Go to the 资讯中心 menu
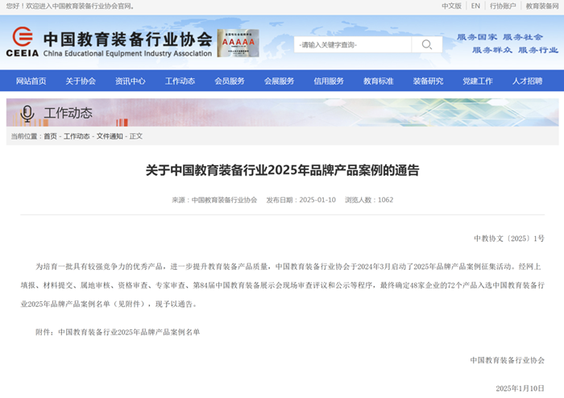This screenshot has width=564, height=398. tap(131, 81)
